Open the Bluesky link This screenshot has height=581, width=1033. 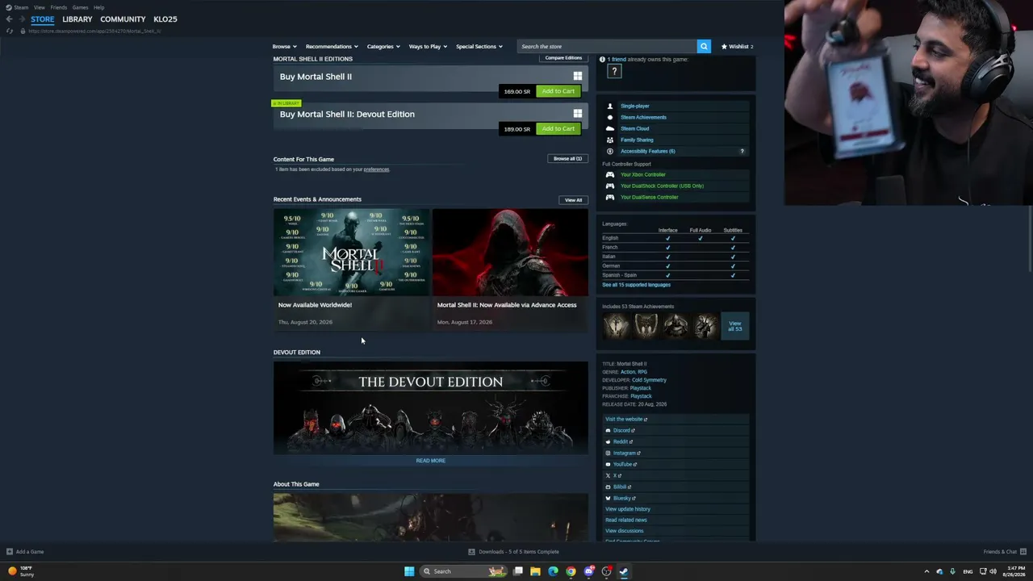coord(620,498)
